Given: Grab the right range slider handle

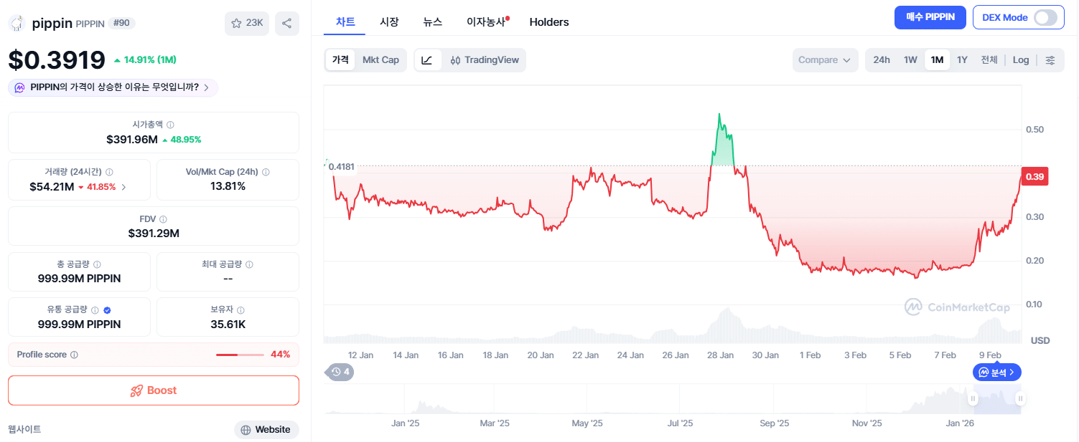Looking at the screenshot, I should (1020, 399).
